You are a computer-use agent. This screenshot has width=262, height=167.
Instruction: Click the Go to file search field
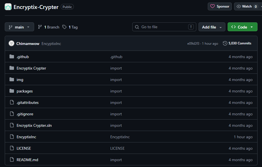tap(164, 27)
